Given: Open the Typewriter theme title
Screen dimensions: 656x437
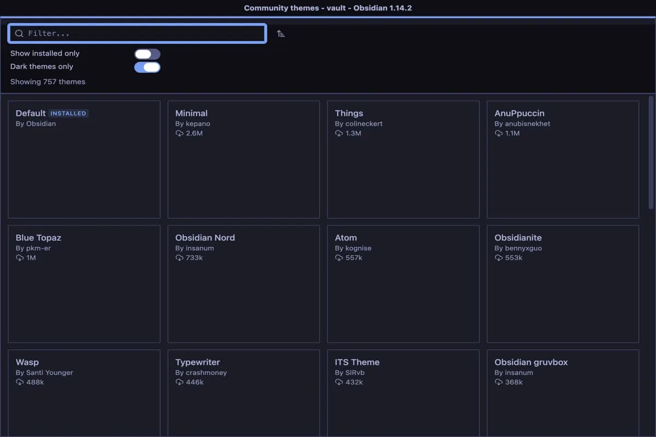Looking at the screenshot, I should click(198, 362).
